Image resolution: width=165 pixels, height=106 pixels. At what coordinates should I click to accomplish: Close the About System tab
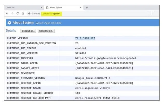[81, 8]
